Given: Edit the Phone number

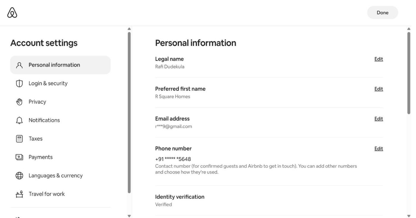Looking at the screenshot, I should [379, 149].
